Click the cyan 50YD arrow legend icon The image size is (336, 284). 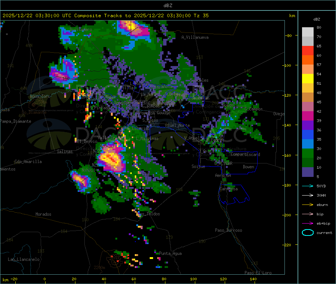(308, 186)
